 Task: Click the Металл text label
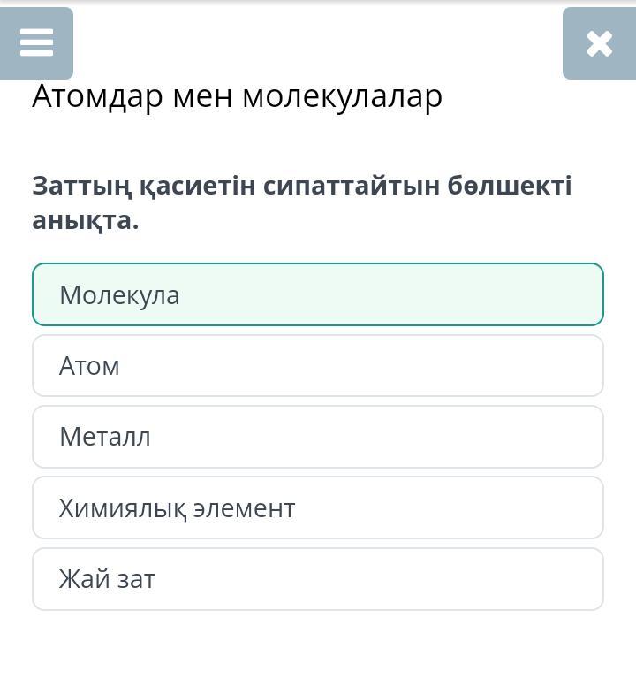click(x=105, y=437)
